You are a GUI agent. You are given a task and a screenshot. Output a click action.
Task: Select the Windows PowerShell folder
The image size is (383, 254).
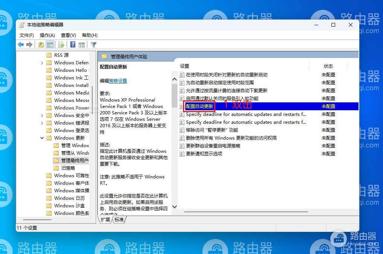coord(67,108)
